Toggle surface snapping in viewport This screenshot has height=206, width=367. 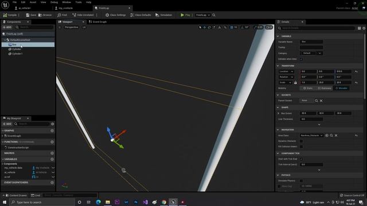[x=225, y=27]
